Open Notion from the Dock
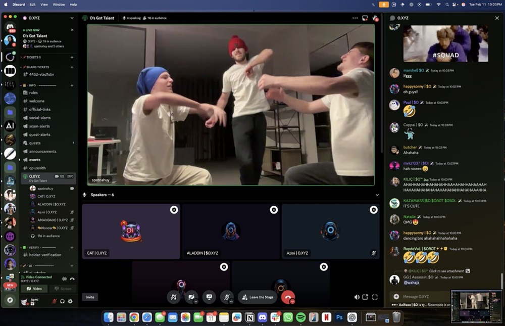 click(x=249, y=317)
